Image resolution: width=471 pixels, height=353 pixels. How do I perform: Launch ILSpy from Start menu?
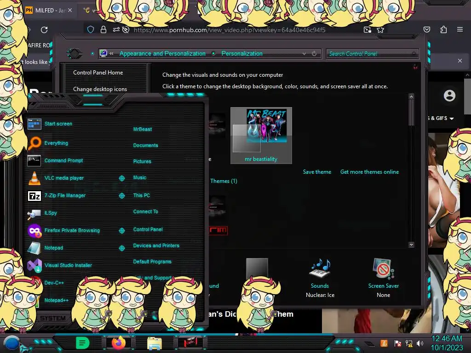pyautogui.click(x=42, y=213)
